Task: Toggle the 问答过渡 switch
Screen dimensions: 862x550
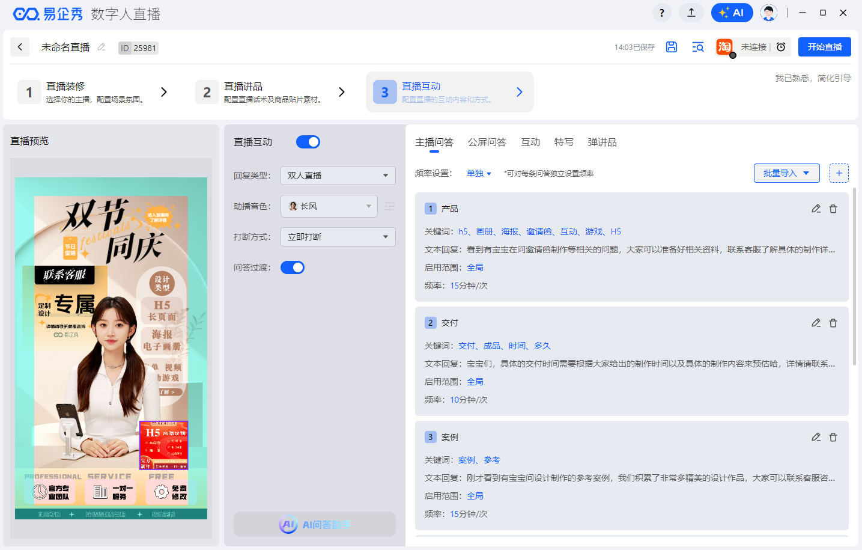Action: (293, 267)
